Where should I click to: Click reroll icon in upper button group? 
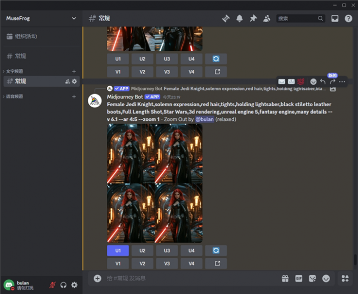coord(216,59)
